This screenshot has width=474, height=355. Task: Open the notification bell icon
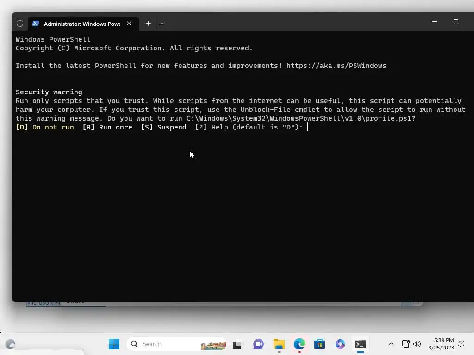[462, 344]
